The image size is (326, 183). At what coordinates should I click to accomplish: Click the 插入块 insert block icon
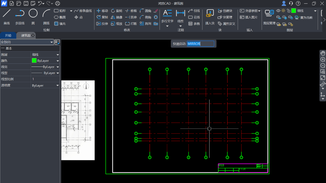210,16
